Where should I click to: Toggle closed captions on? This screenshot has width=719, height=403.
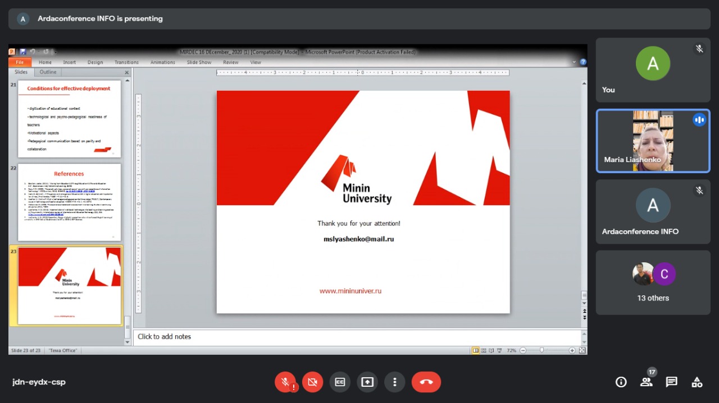pyautogui.click(x=340, y=382)
